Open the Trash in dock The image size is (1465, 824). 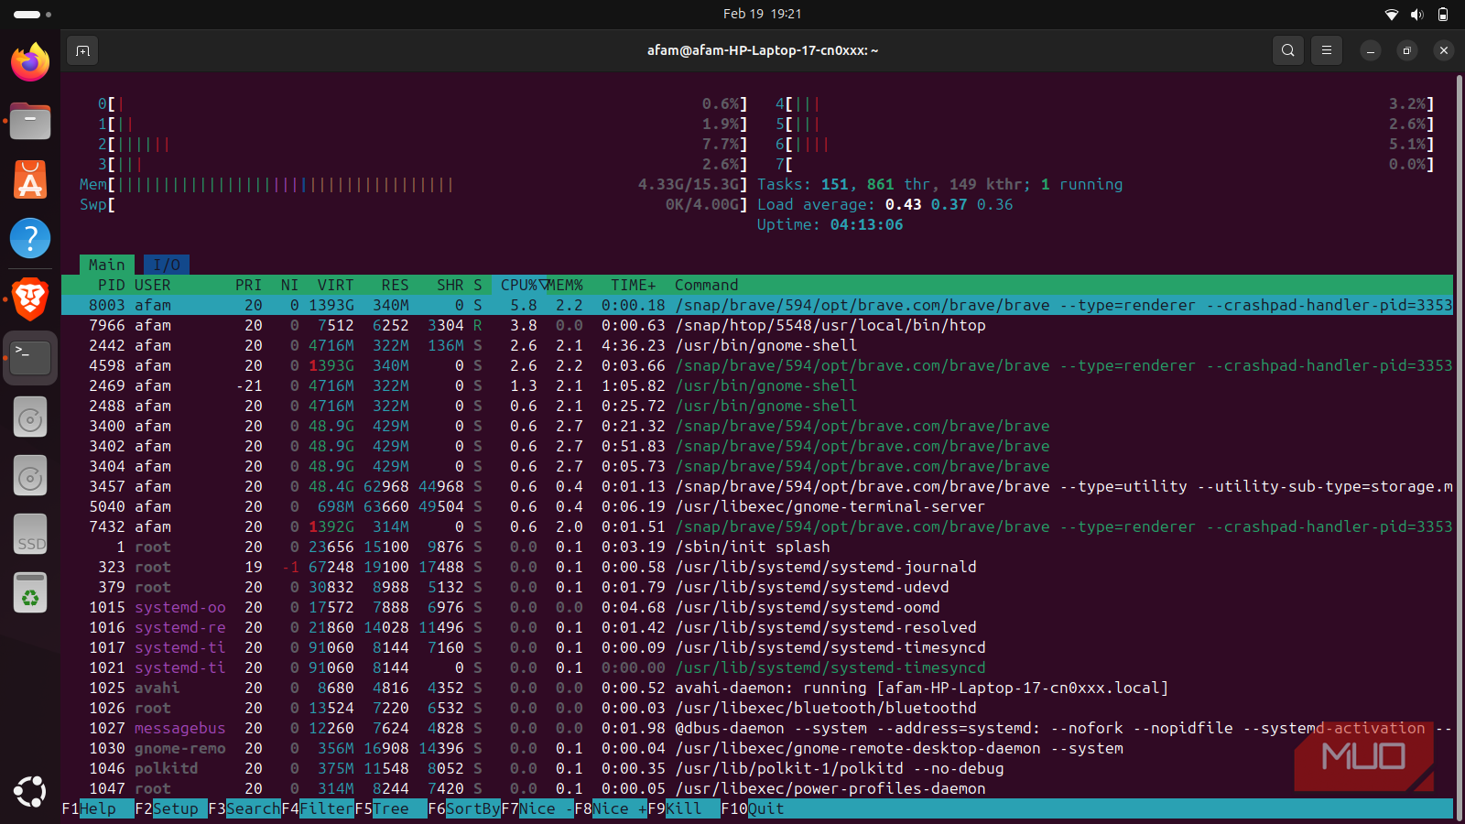tap(30, 593)
